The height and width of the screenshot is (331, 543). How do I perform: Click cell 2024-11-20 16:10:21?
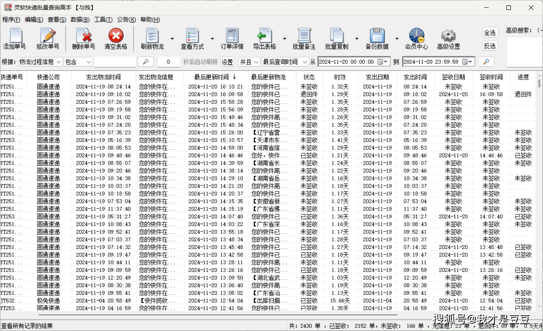click(216, 87)
